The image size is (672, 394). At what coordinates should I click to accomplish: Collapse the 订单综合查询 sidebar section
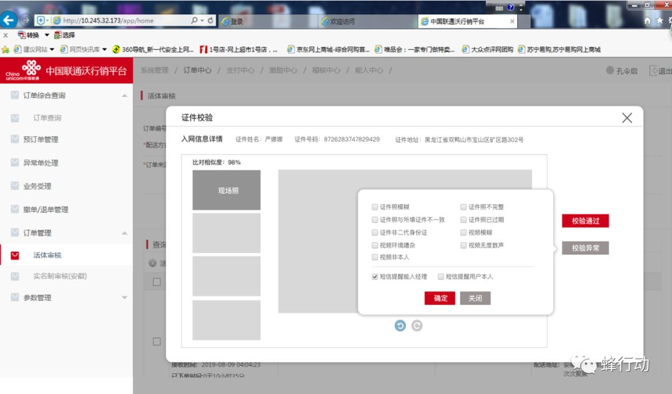pyautogui.click(x=123, y=94)
